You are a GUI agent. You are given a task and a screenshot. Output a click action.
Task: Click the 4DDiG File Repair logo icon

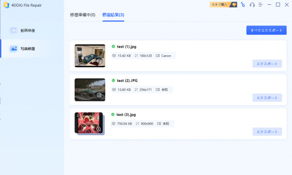pyautogui.click(x=6, y=5)
